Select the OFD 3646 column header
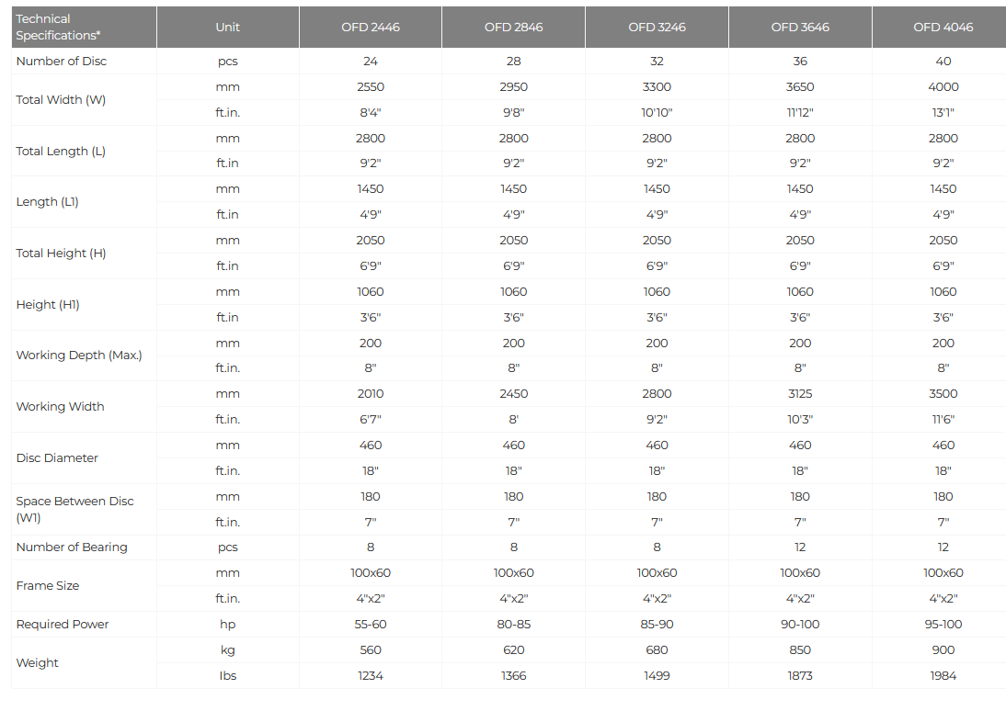Screen dimensions: 1006x711 [800, 27]
